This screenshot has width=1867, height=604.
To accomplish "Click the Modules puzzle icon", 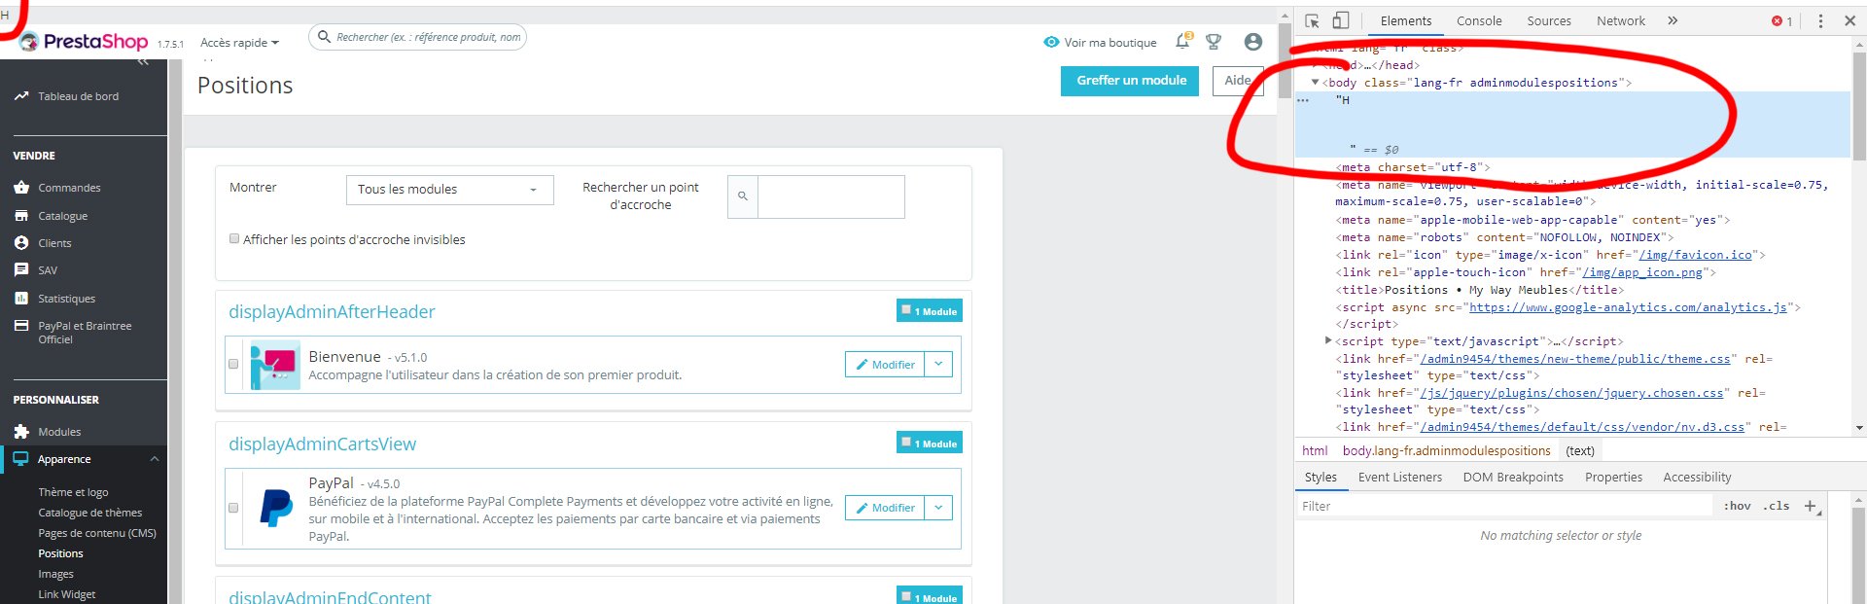I will (21, 432).
